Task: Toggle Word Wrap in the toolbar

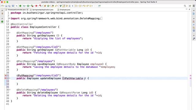Action: pyautogui.click(x=67, y=6)
